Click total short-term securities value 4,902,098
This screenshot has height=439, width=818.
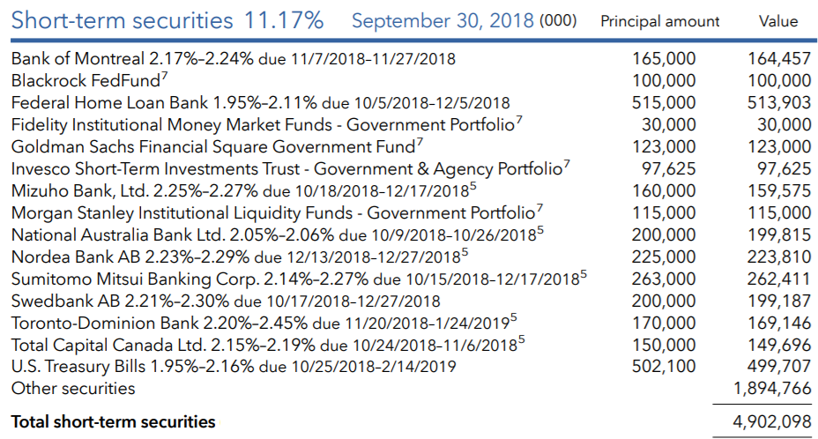(772, 421)
